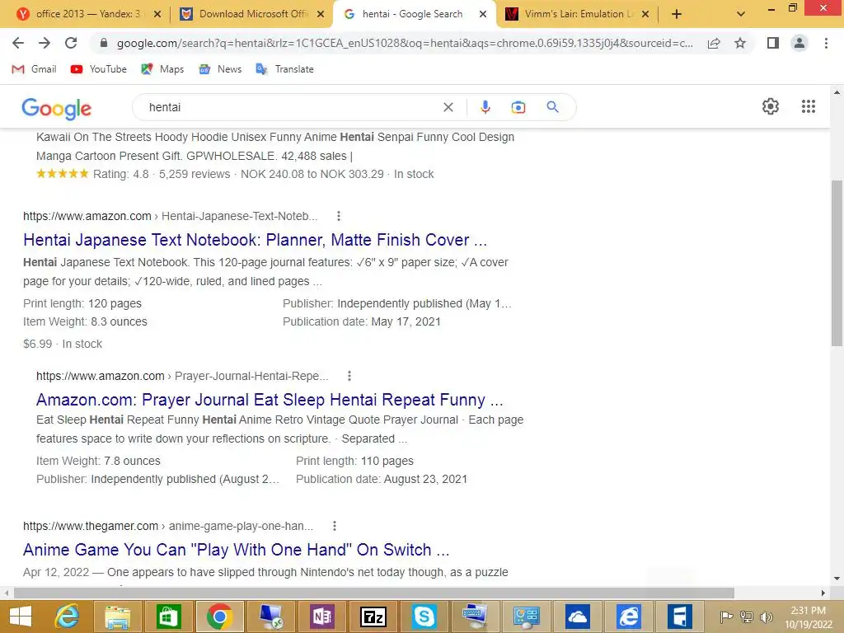The height and width of the screenshot is (633, 844).
Task: Launch Internet Explorer from the taskbar
Action: tap(68, 617)
